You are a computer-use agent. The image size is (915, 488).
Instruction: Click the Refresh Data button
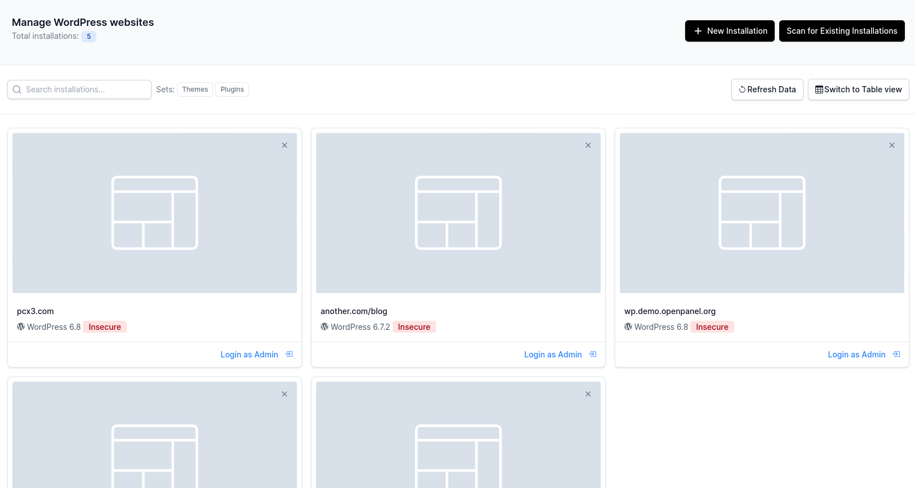pyautogui.click(x=767, y=89)
